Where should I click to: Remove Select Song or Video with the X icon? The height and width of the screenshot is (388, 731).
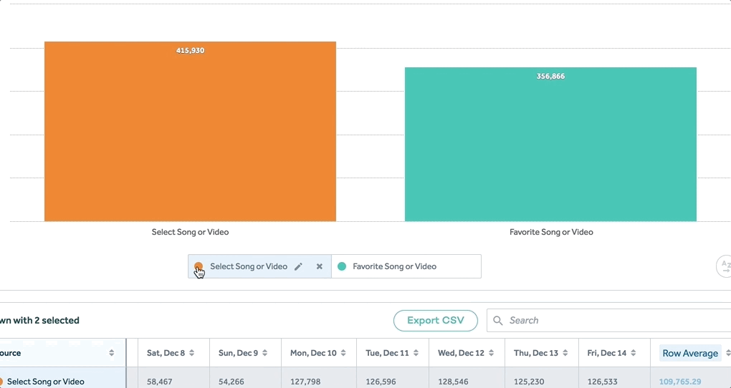click(320, 266)
